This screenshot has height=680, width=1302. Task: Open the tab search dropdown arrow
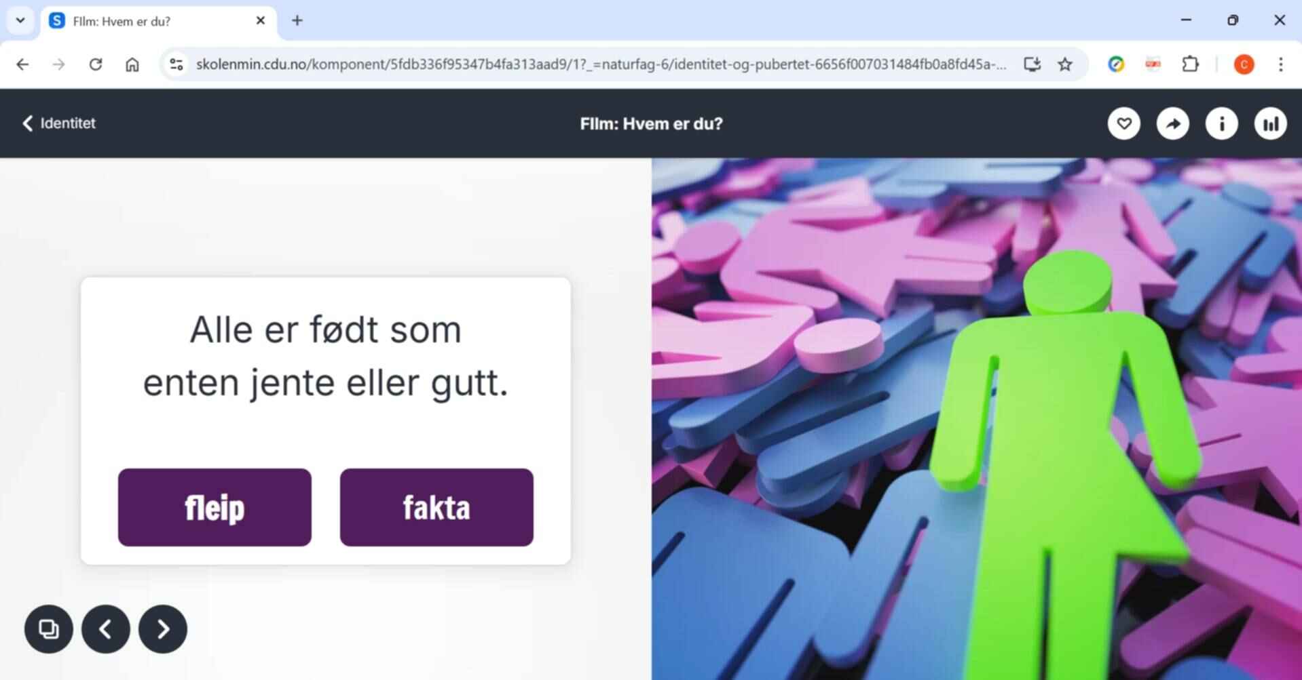(20, 20)
